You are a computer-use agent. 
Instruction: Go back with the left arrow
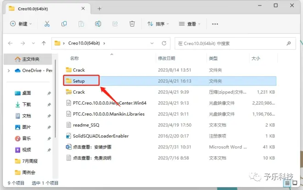(x=10, y=43)
